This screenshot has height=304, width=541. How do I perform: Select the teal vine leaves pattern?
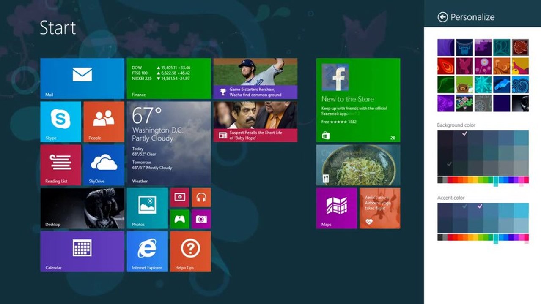pyautogui.click(x=502, y=47)
